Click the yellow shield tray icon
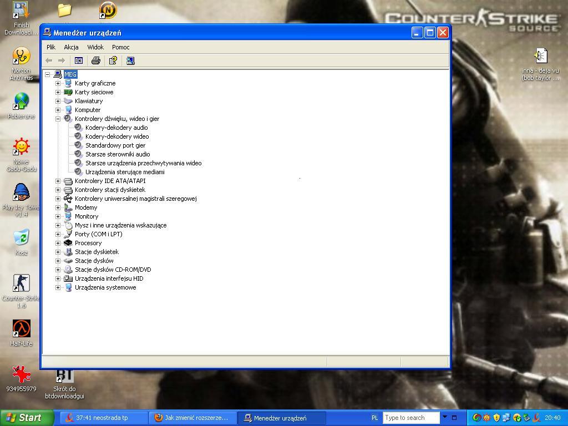The width and height of the screenshot is (568, 426). pos(496,418)
